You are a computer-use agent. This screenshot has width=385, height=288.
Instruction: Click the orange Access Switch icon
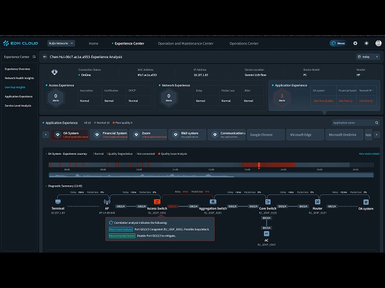157,202
